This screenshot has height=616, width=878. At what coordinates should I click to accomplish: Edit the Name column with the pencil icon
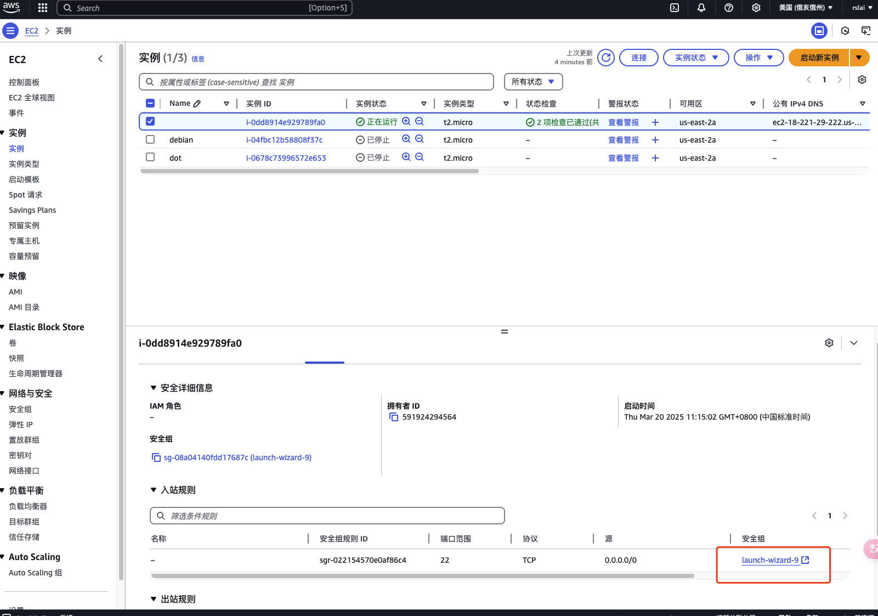click(x=197, y=103)
